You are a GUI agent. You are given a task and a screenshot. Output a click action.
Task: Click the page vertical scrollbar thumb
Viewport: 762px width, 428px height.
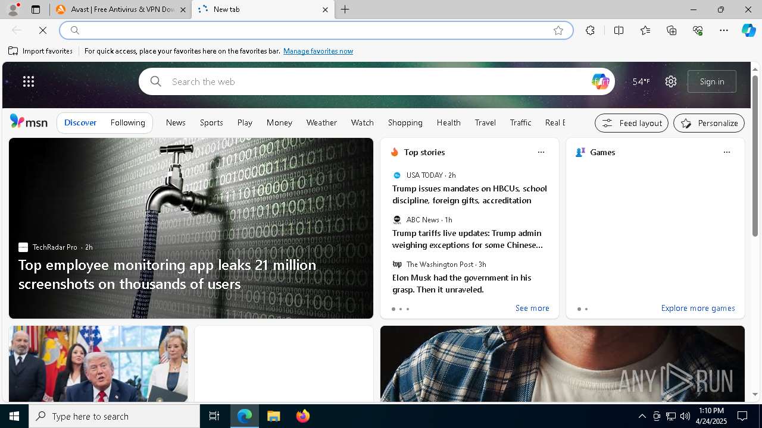point(755,156)
